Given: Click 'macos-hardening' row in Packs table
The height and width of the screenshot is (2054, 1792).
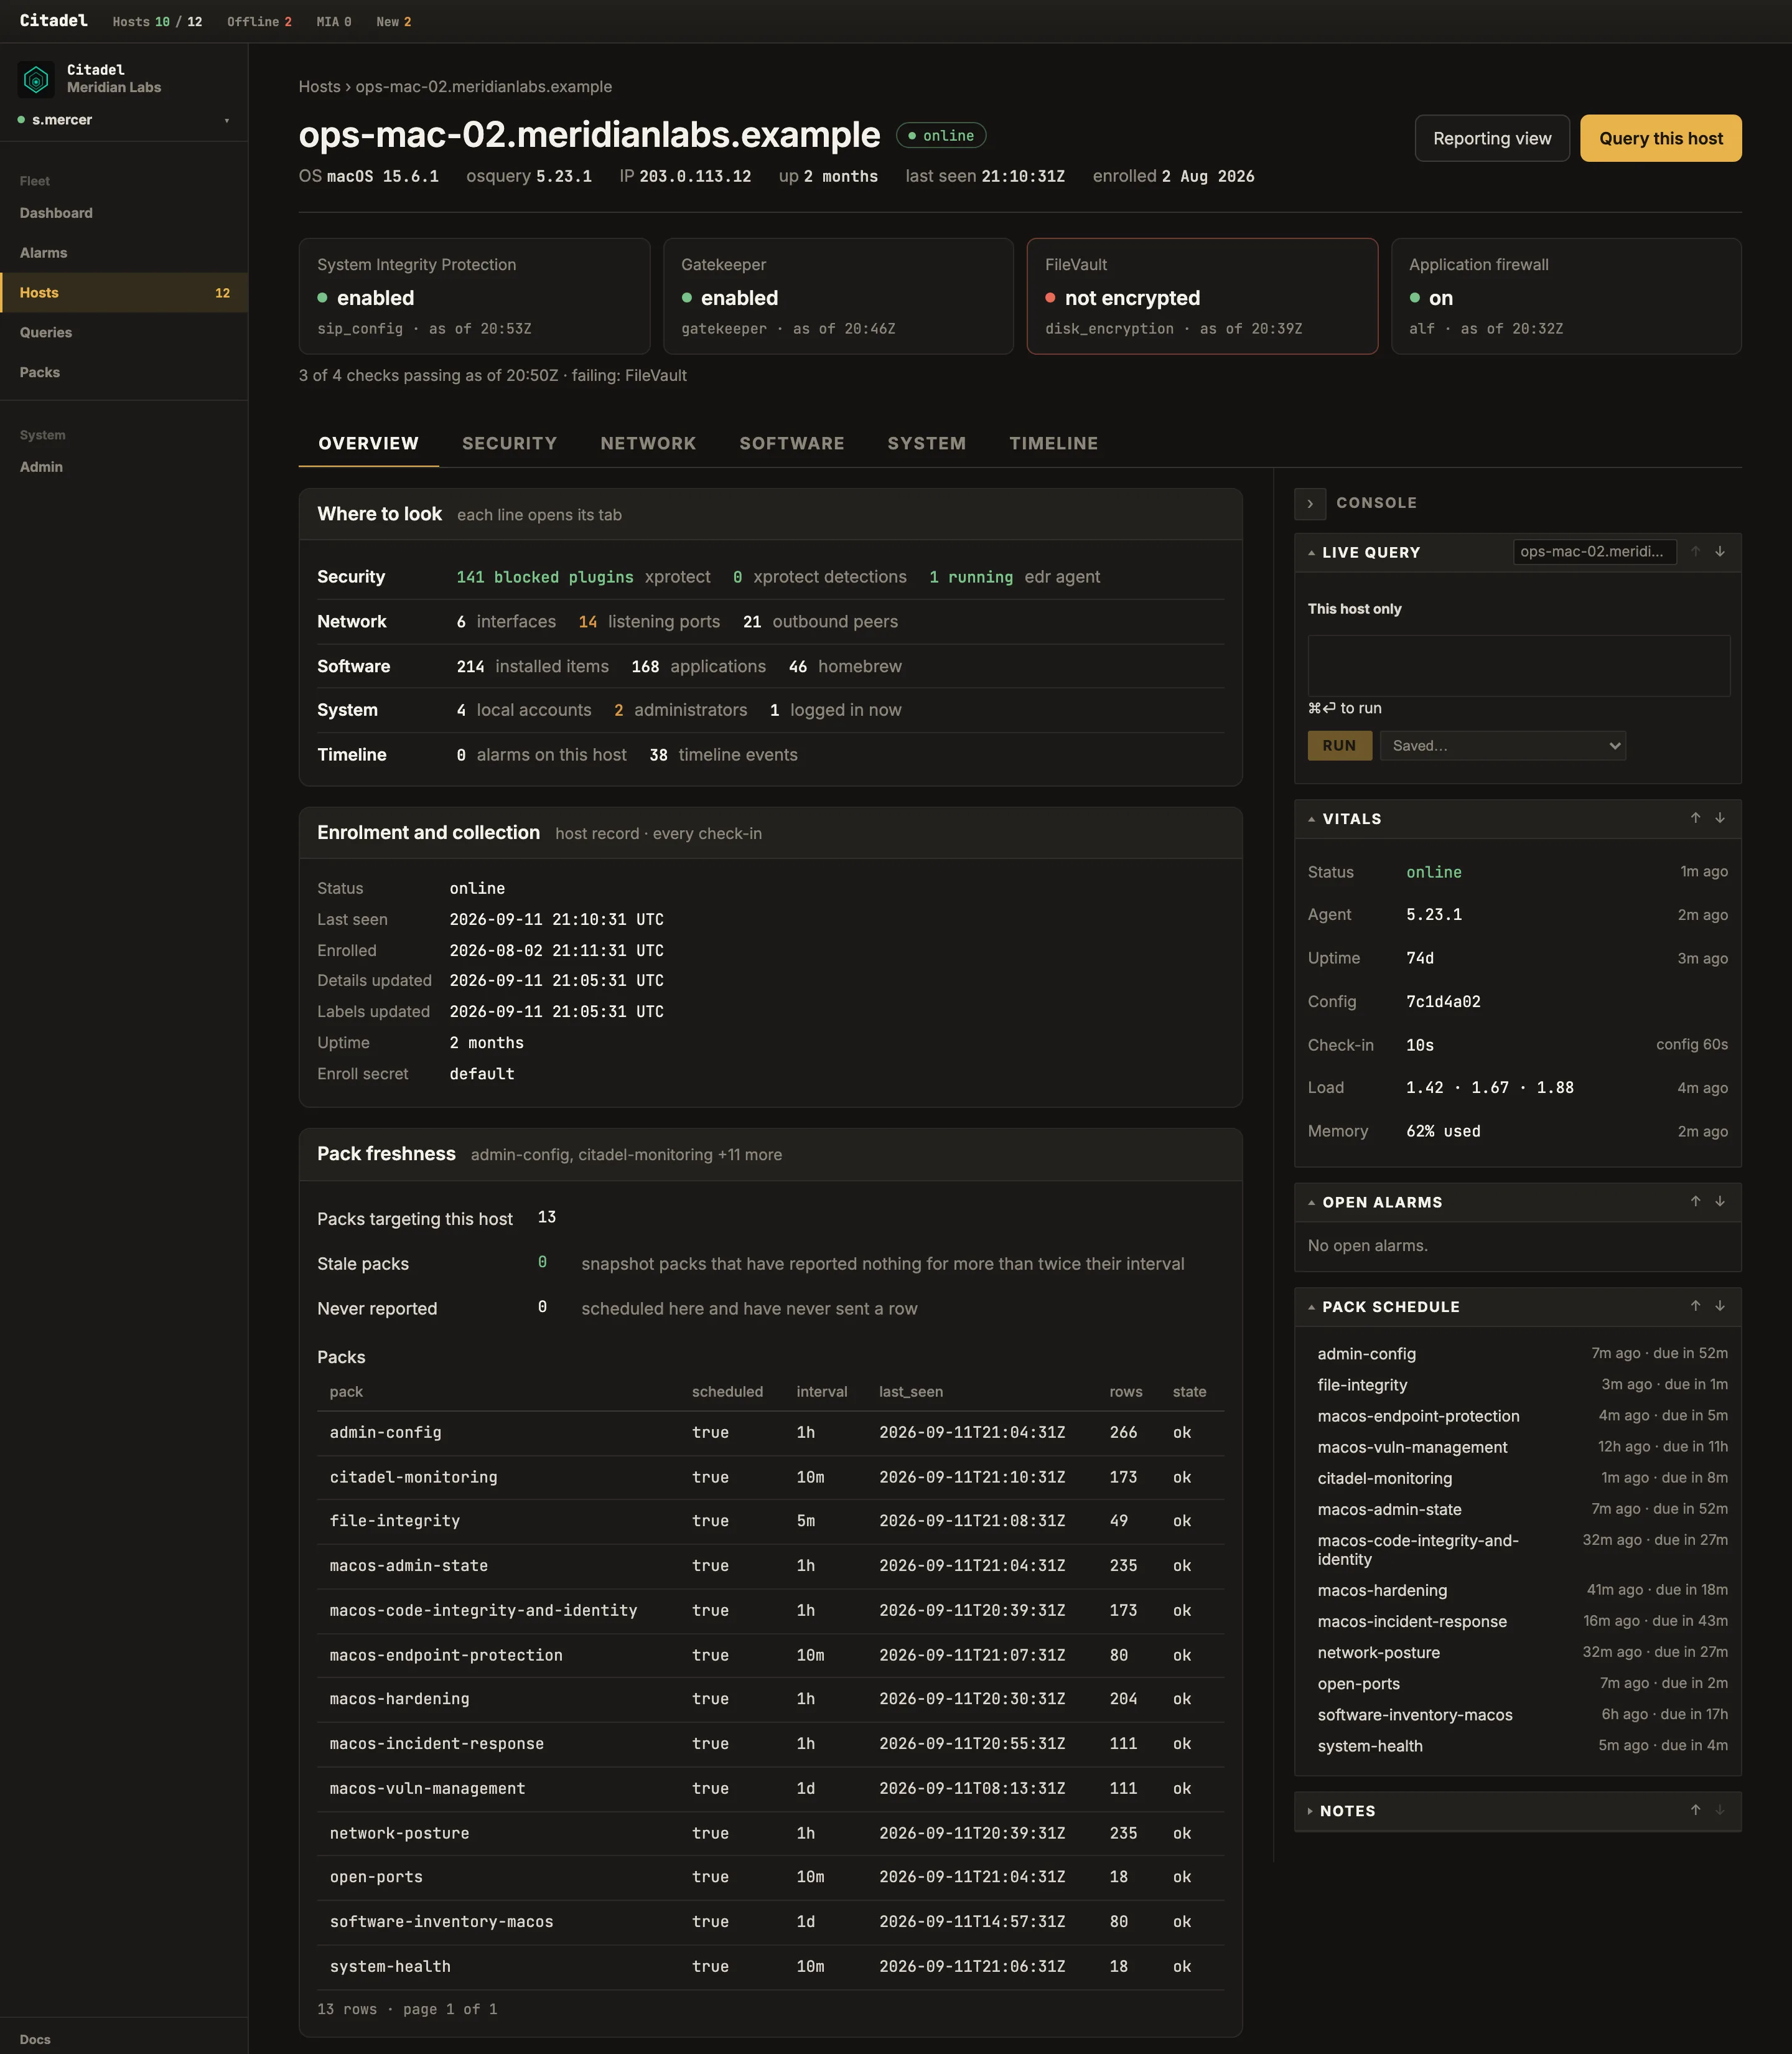Looking at the screenshot, I should (770, 1699).
